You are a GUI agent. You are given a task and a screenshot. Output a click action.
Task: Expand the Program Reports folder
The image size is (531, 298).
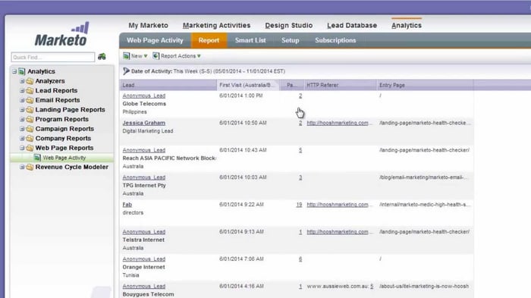pyautogui.click(x=22, y=119)
